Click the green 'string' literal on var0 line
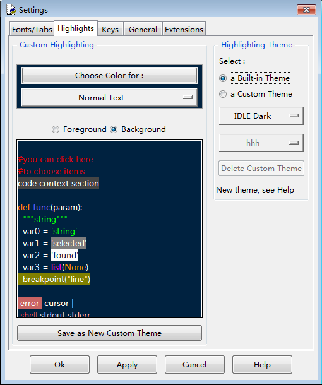Image resolution: width=322 pixels, height=385 pixels. coord(64,231)
